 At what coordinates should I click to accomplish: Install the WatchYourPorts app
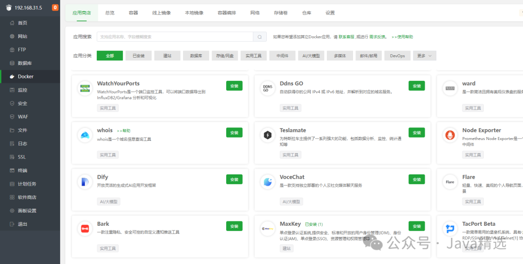pyautogui.click(x=234, y=86)
